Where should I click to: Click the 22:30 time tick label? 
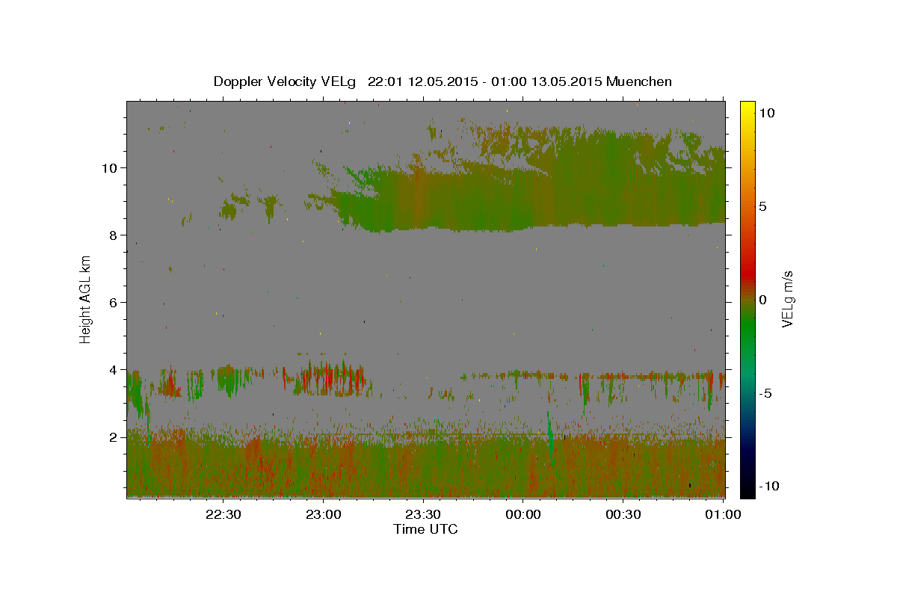[x=223, y=514]
